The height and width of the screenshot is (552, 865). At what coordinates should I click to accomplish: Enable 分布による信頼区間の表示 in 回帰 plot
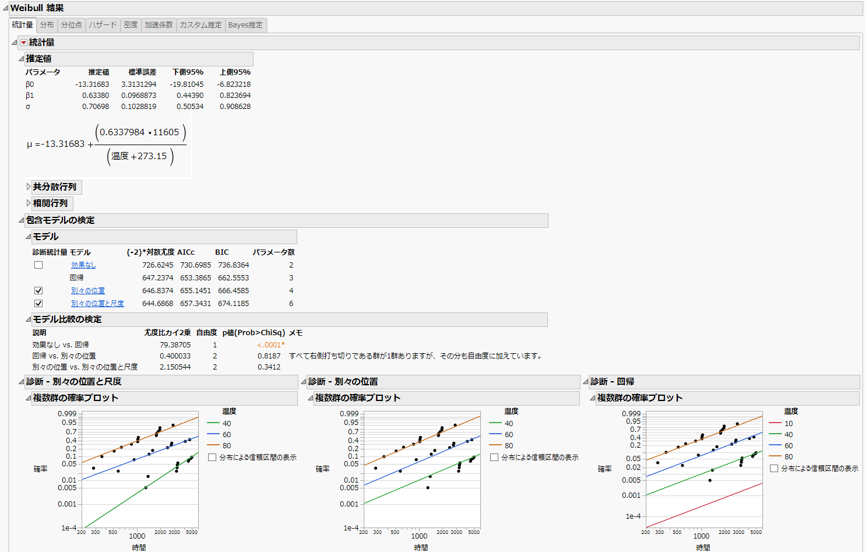(774, 469)
